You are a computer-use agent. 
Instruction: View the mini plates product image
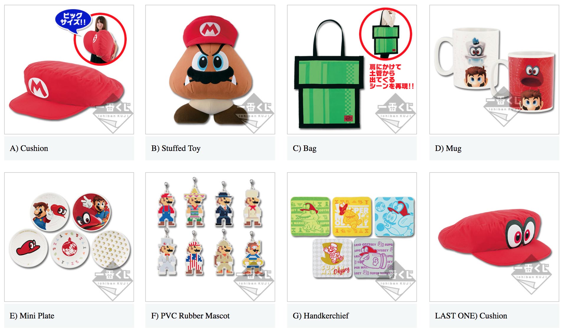click(69, 237)
